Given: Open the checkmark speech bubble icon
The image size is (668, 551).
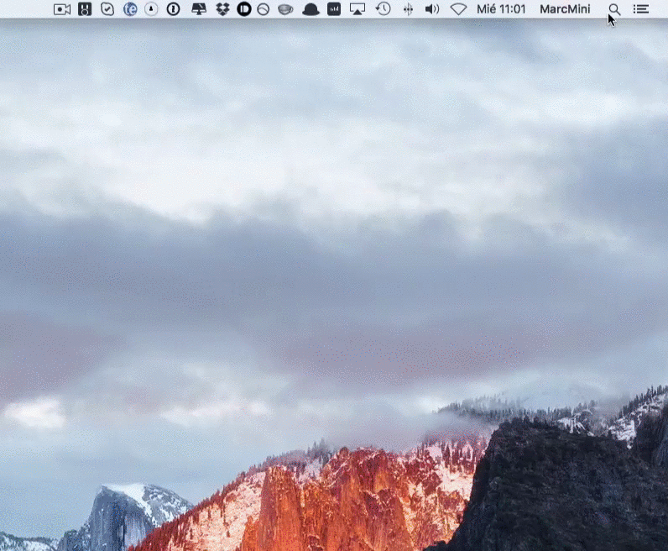Looking at the screenshot, I should [107, 9].
